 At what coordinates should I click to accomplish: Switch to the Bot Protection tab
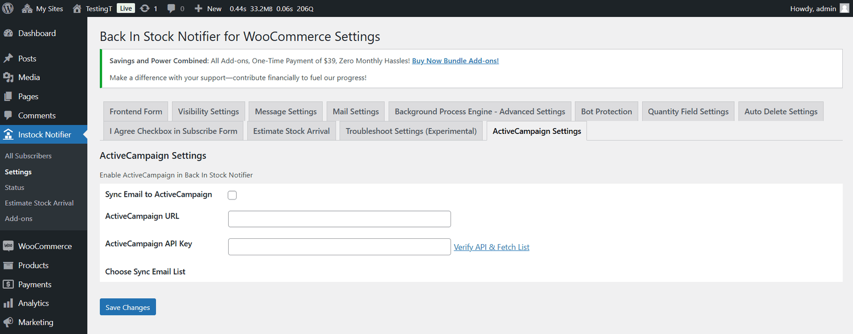[607, 112]
